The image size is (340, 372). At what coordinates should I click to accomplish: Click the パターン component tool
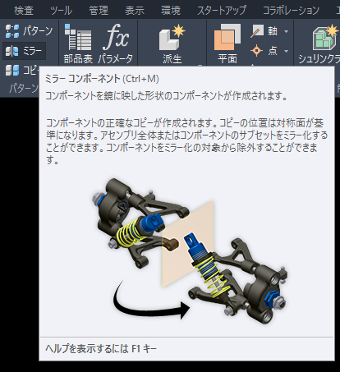pos(29,31)
